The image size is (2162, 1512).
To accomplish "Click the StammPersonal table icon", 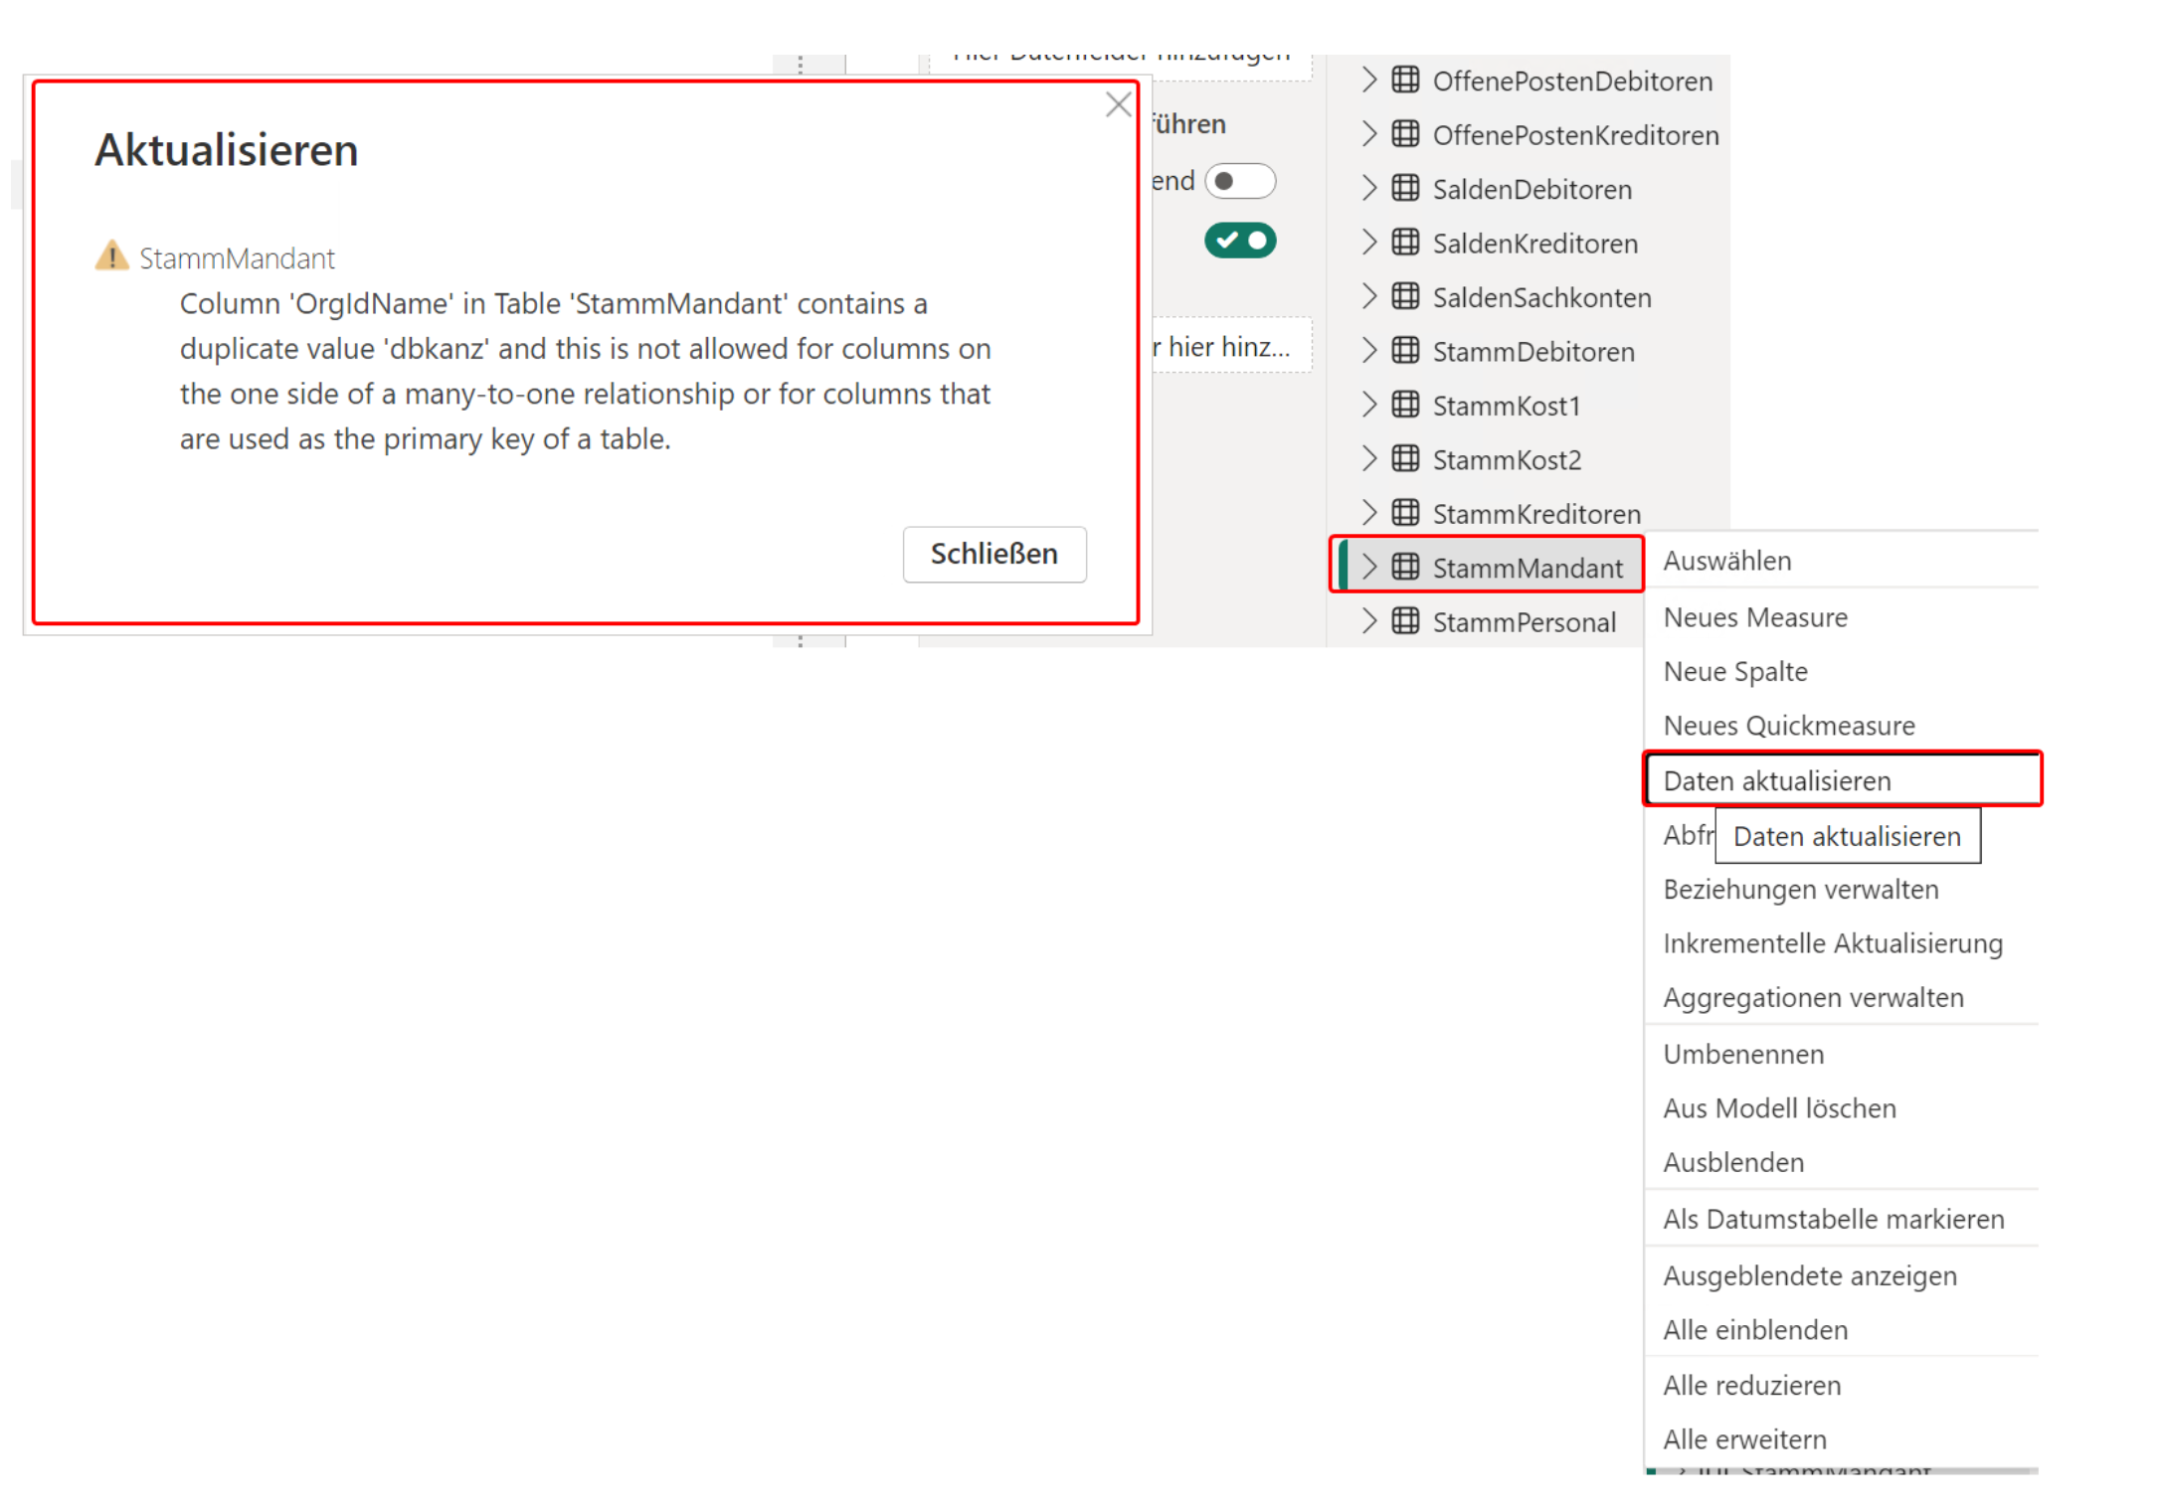I will tap(1405, 621).
